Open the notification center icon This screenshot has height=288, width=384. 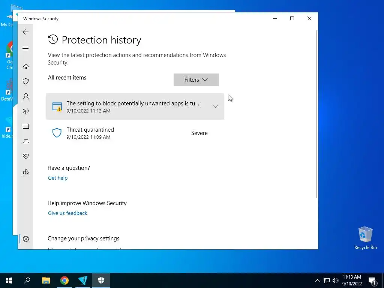(x=372, y=280)
